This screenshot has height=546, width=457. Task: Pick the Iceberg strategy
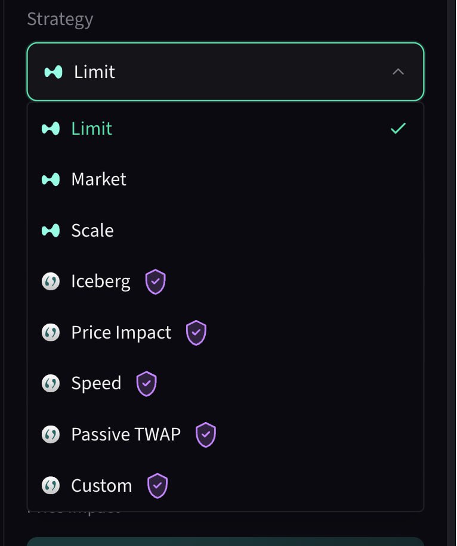pyautogui.click(x=100, y=281)
